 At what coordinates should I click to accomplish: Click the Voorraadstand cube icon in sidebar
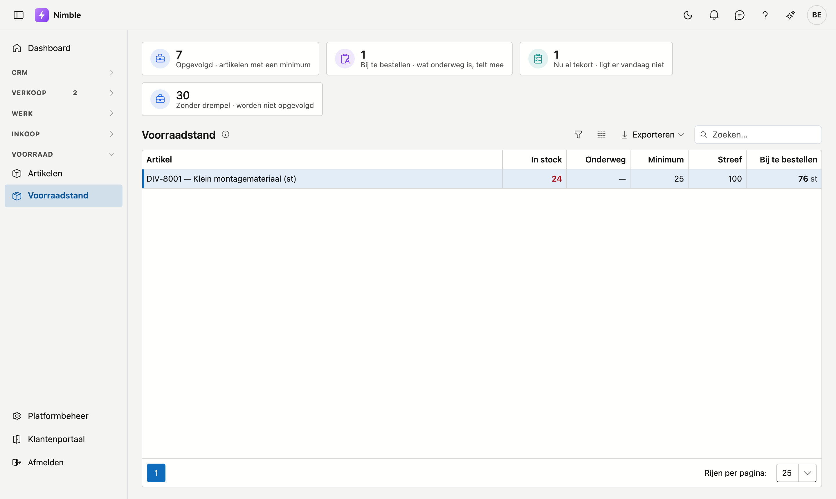(17, 196)
